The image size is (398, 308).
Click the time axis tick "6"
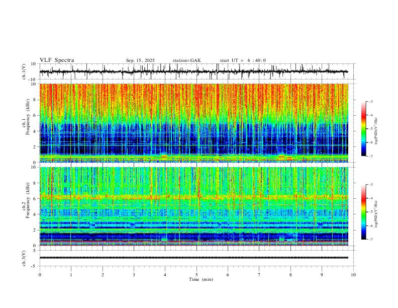pyautogui.click(x=228, y=275)
